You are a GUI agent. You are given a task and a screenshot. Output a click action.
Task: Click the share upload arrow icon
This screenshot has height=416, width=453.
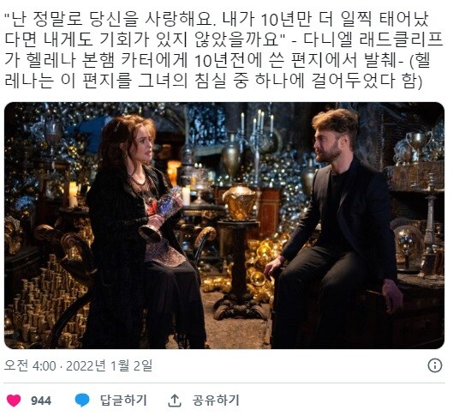[x=174, y=401]
